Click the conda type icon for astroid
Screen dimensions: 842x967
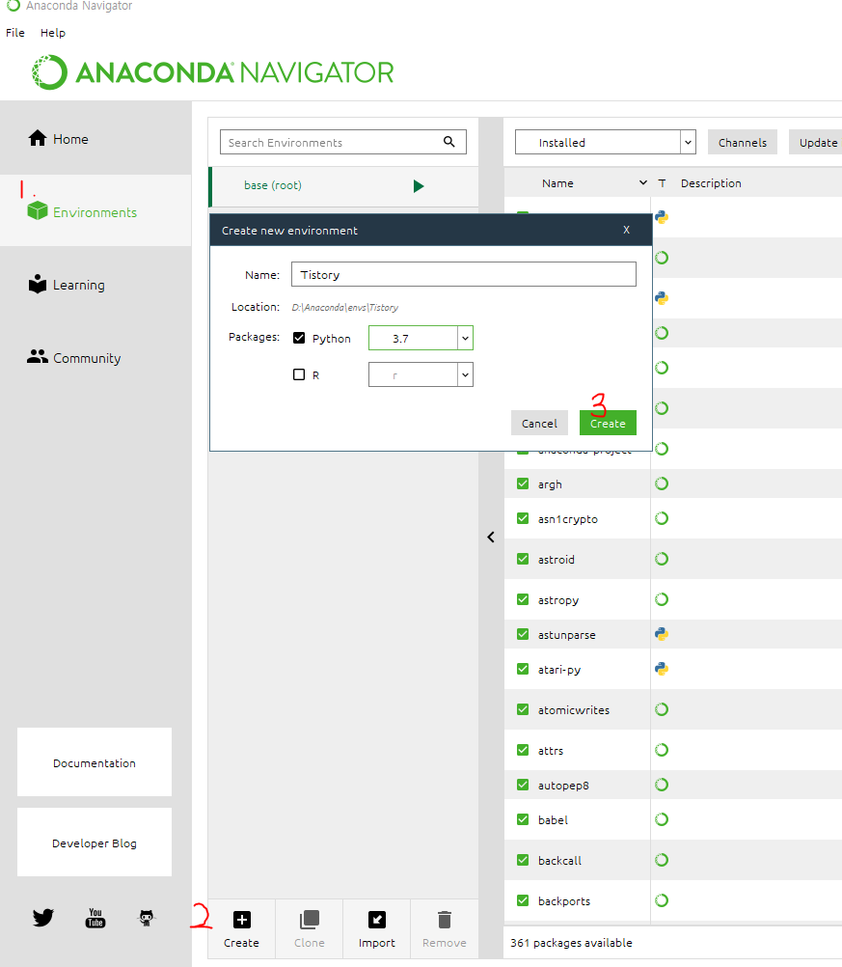pyautogui.click(x=662, y=559)
